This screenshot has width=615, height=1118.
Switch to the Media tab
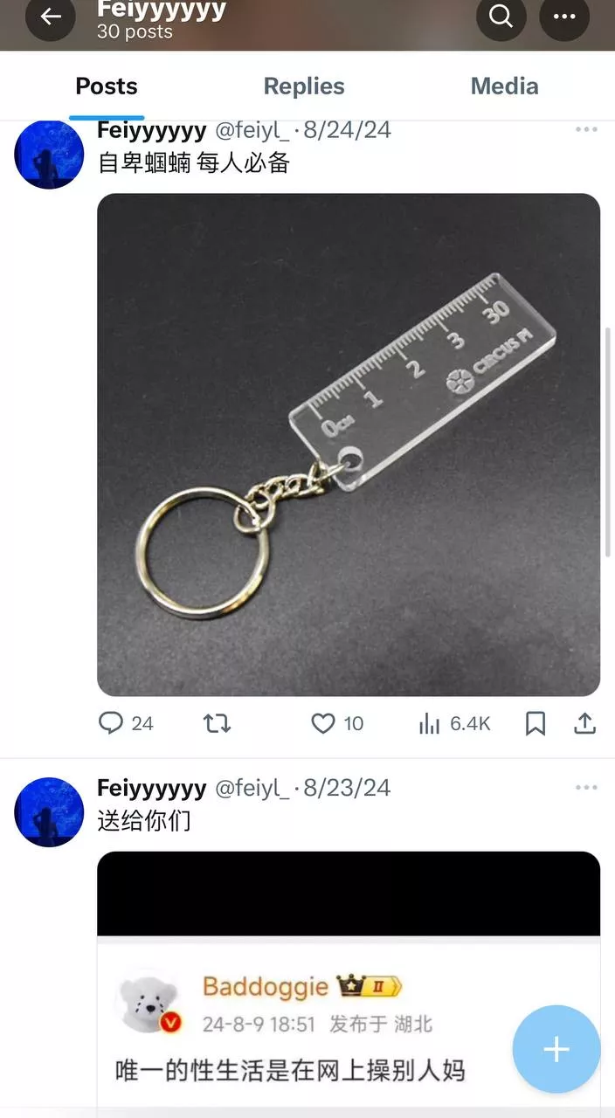tap(504, 86)
